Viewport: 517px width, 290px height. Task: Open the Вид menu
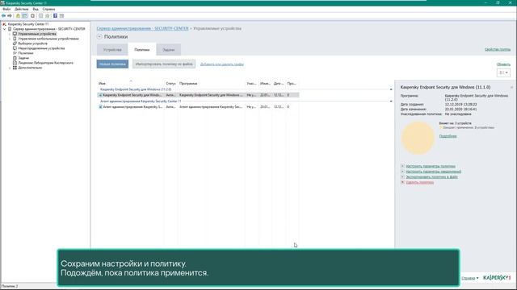pos(36,9)
